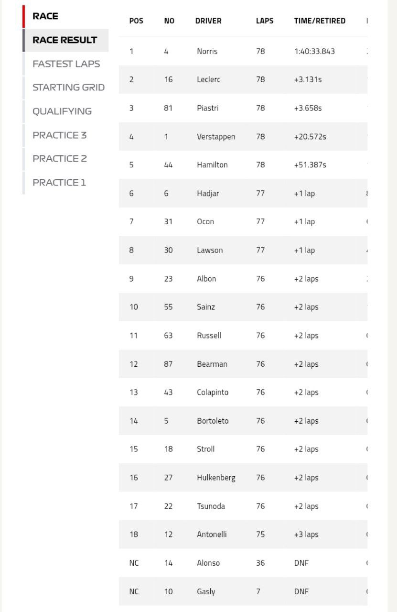Open the Fastest Laps tab

[66, 64]
